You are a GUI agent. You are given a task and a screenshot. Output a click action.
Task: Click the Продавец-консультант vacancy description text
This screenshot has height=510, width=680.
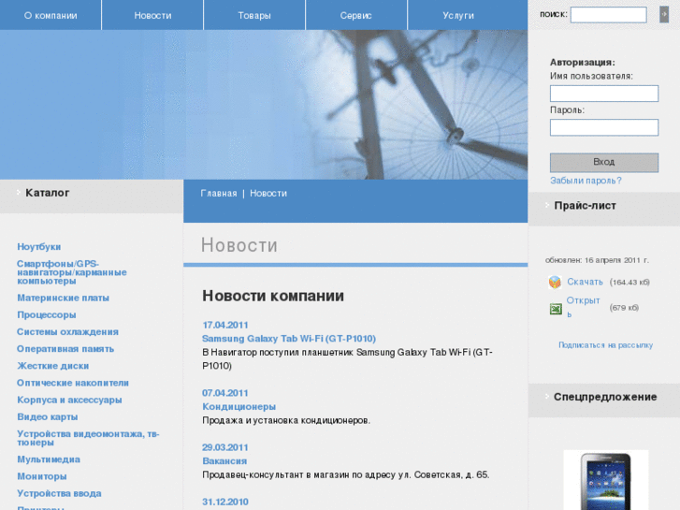click(346, 474)
